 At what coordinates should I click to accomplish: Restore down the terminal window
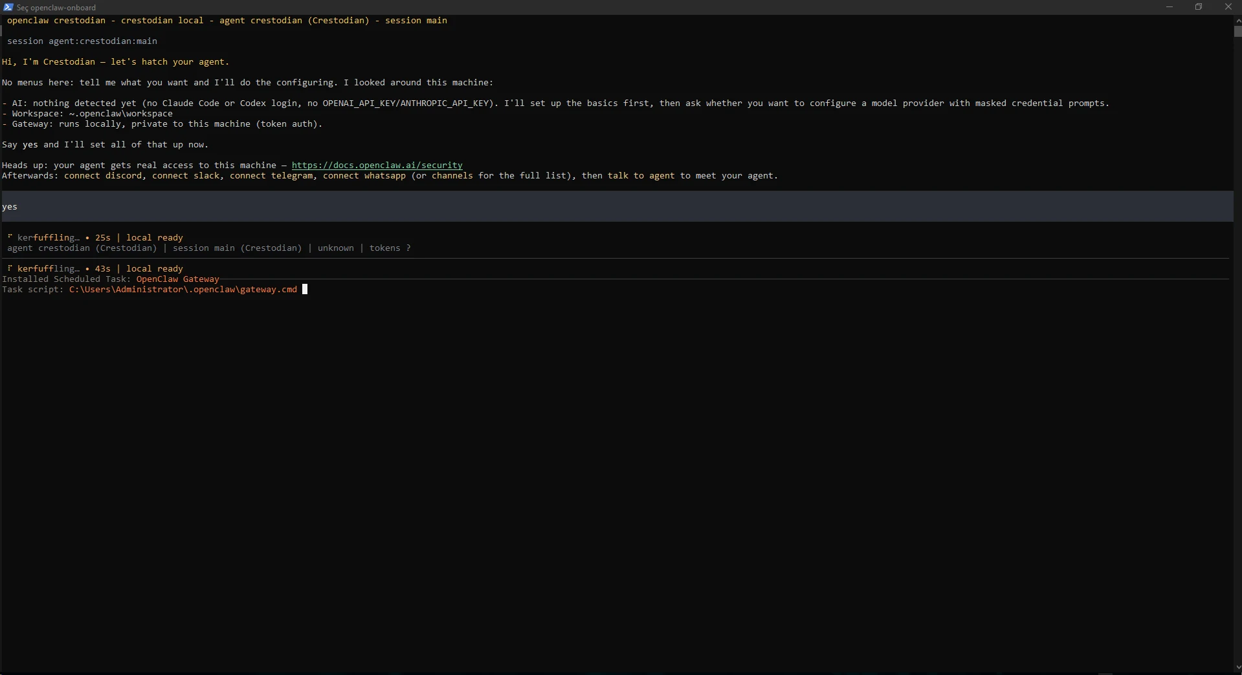[1199, 7]
